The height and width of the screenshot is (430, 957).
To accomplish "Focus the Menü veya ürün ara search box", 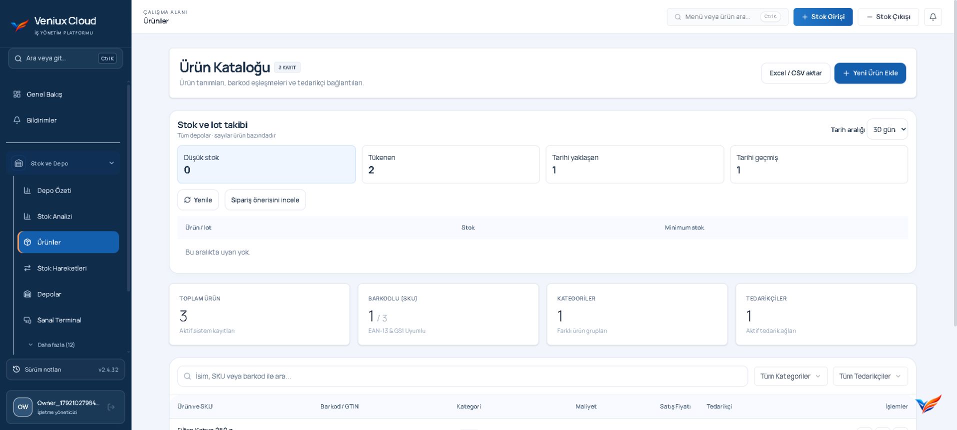I will pyautogui.click(x=727, y=17).
